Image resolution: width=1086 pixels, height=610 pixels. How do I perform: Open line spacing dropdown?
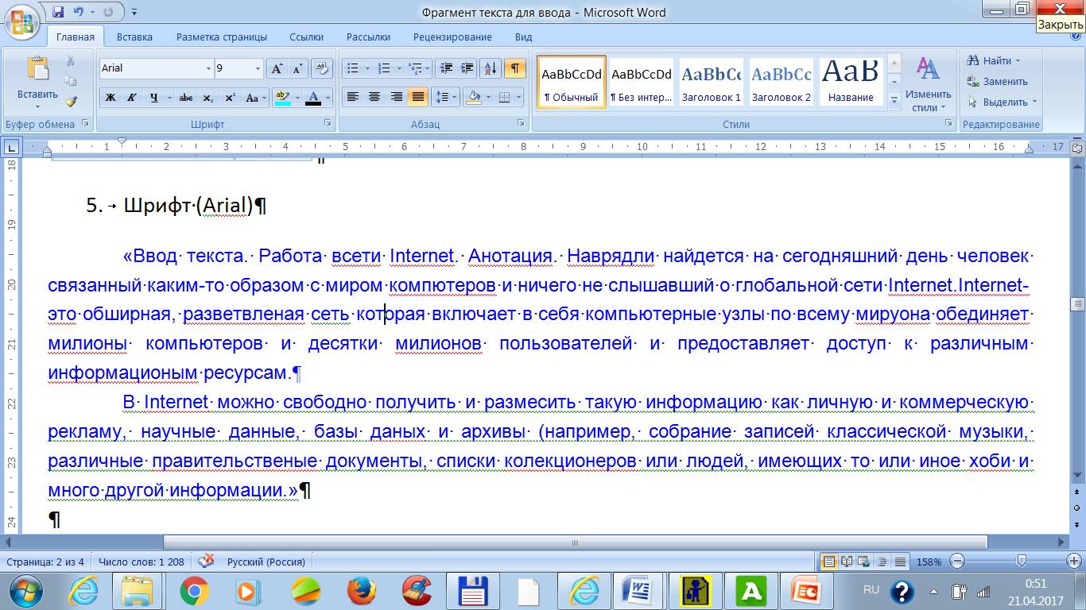[445, 98]
